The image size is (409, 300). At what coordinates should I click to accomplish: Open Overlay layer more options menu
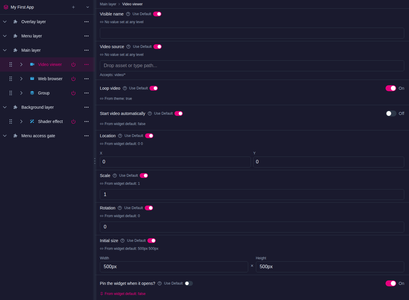(x=86, y=22)
